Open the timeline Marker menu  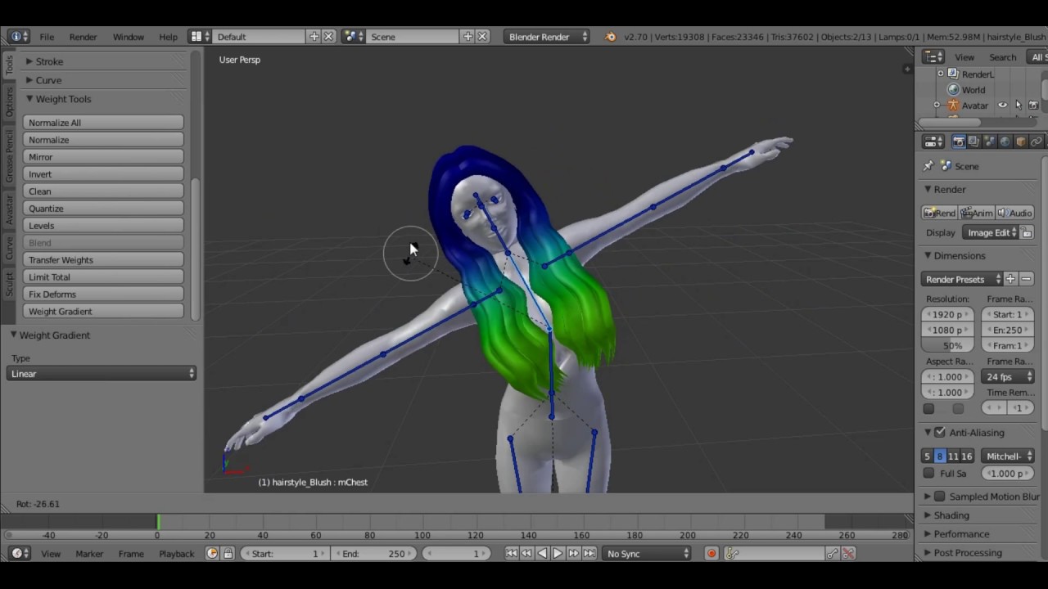click(x=89, y=554)
